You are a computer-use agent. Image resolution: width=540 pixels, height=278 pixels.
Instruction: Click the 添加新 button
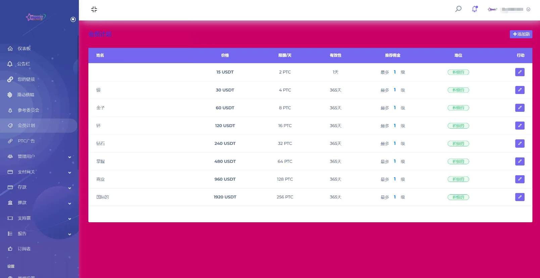click(x=521, y=34)
